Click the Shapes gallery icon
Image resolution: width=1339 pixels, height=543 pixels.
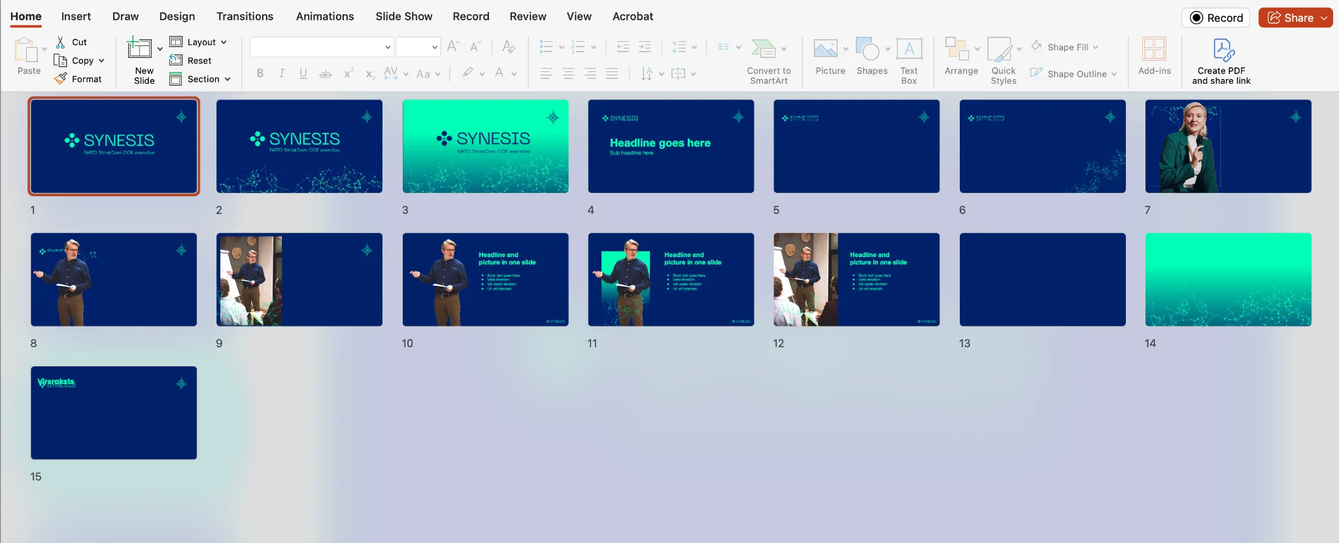click(x=868, y=48)
